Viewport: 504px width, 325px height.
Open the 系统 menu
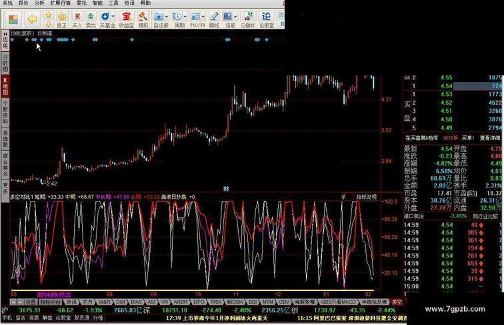(x=7, y=3)
